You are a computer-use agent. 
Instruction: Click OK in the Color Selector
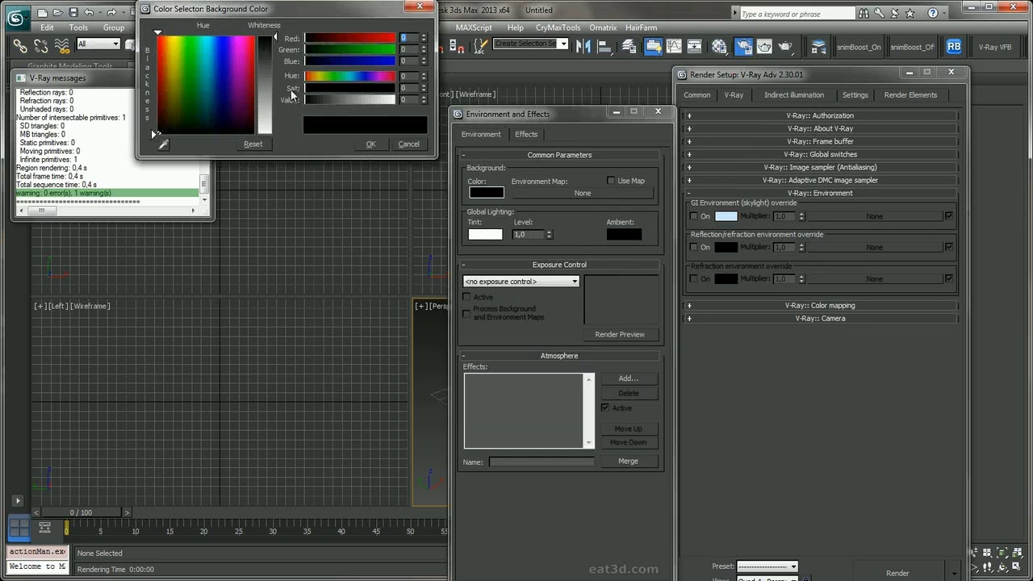click(x=370, y=144)
